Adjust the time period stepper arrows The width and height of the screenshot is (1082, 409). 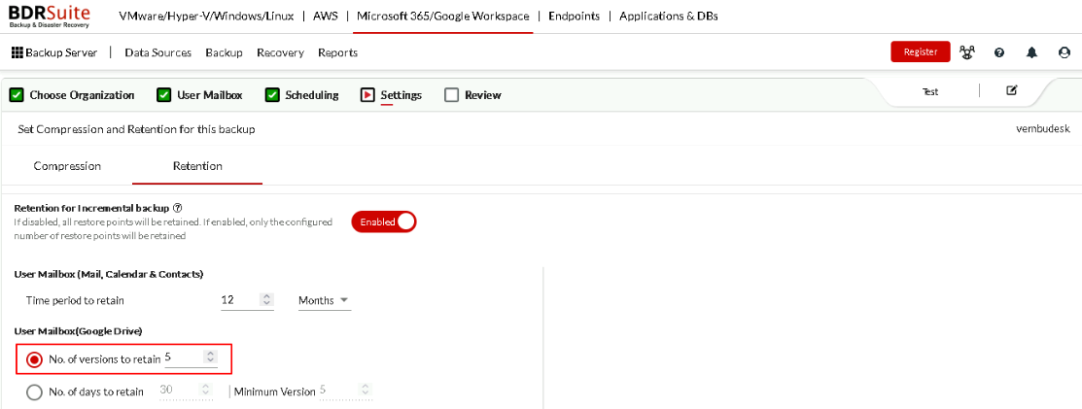(267, 300)
